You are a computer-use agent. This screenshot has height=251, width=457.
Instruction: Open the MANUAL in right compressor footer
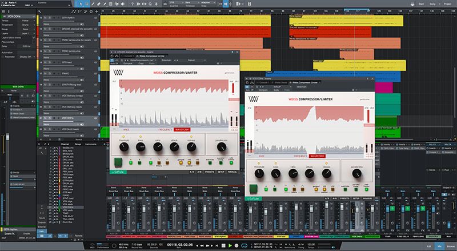tap(367, 197)
